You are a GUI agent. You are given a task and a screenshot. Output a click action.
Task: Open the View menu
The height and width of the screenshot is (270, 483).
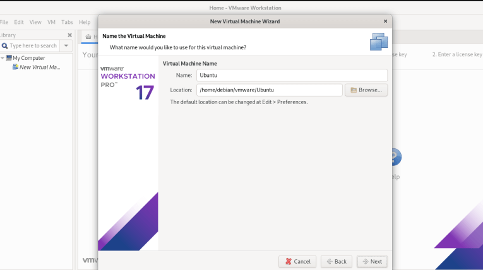pos(35,22)
